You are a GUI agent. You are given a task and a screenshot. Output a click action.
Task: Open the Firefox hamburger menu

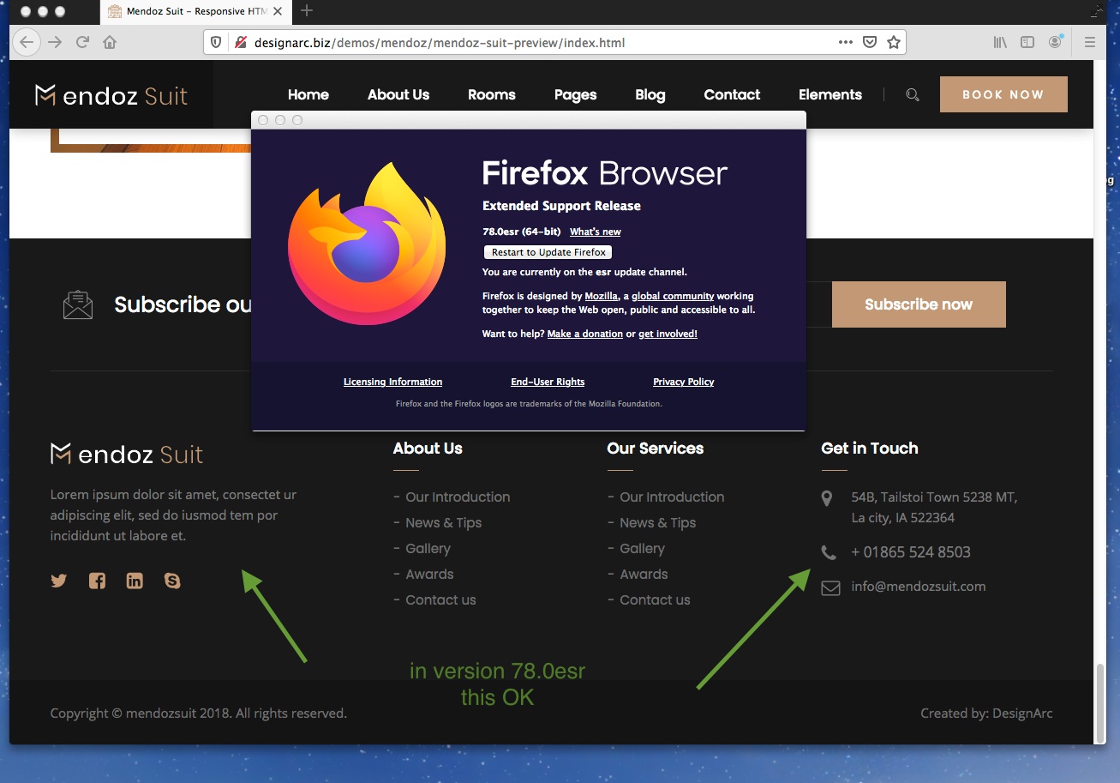click(1090, 42)
